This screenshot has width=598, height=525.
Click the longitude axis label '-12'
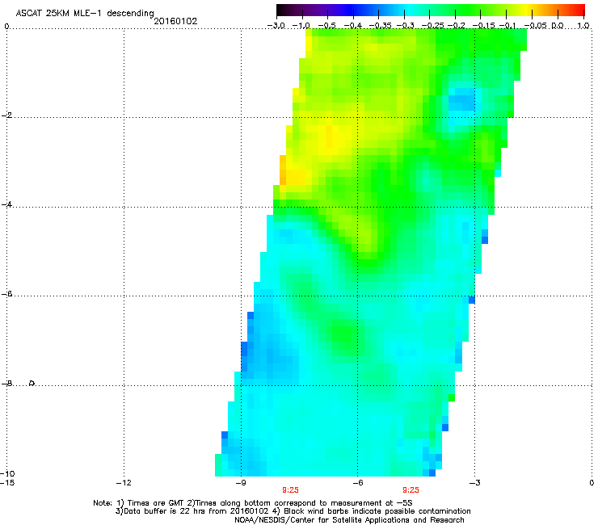[124, 483]
